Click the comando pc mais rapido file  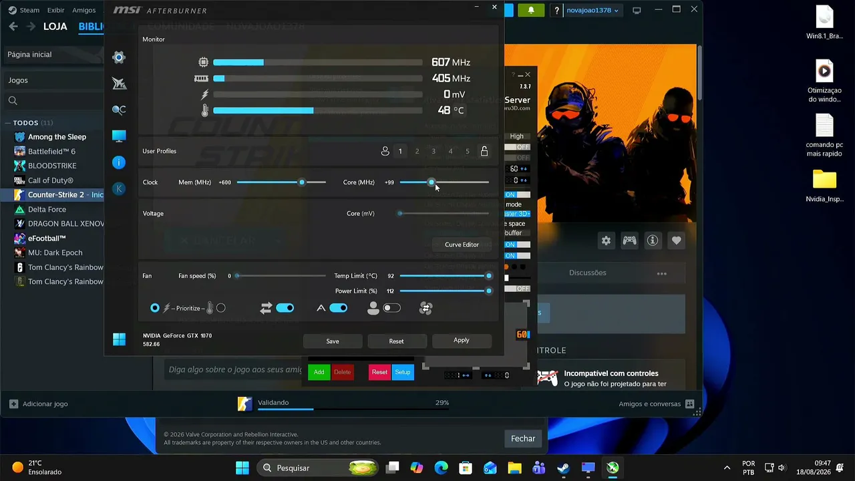click(824, 136)
